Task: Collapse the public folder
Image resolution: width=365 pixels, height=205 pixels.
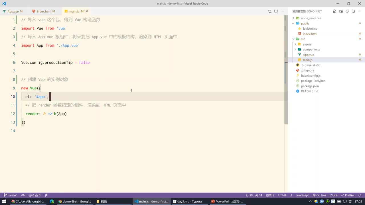Action: click(293, 23)
